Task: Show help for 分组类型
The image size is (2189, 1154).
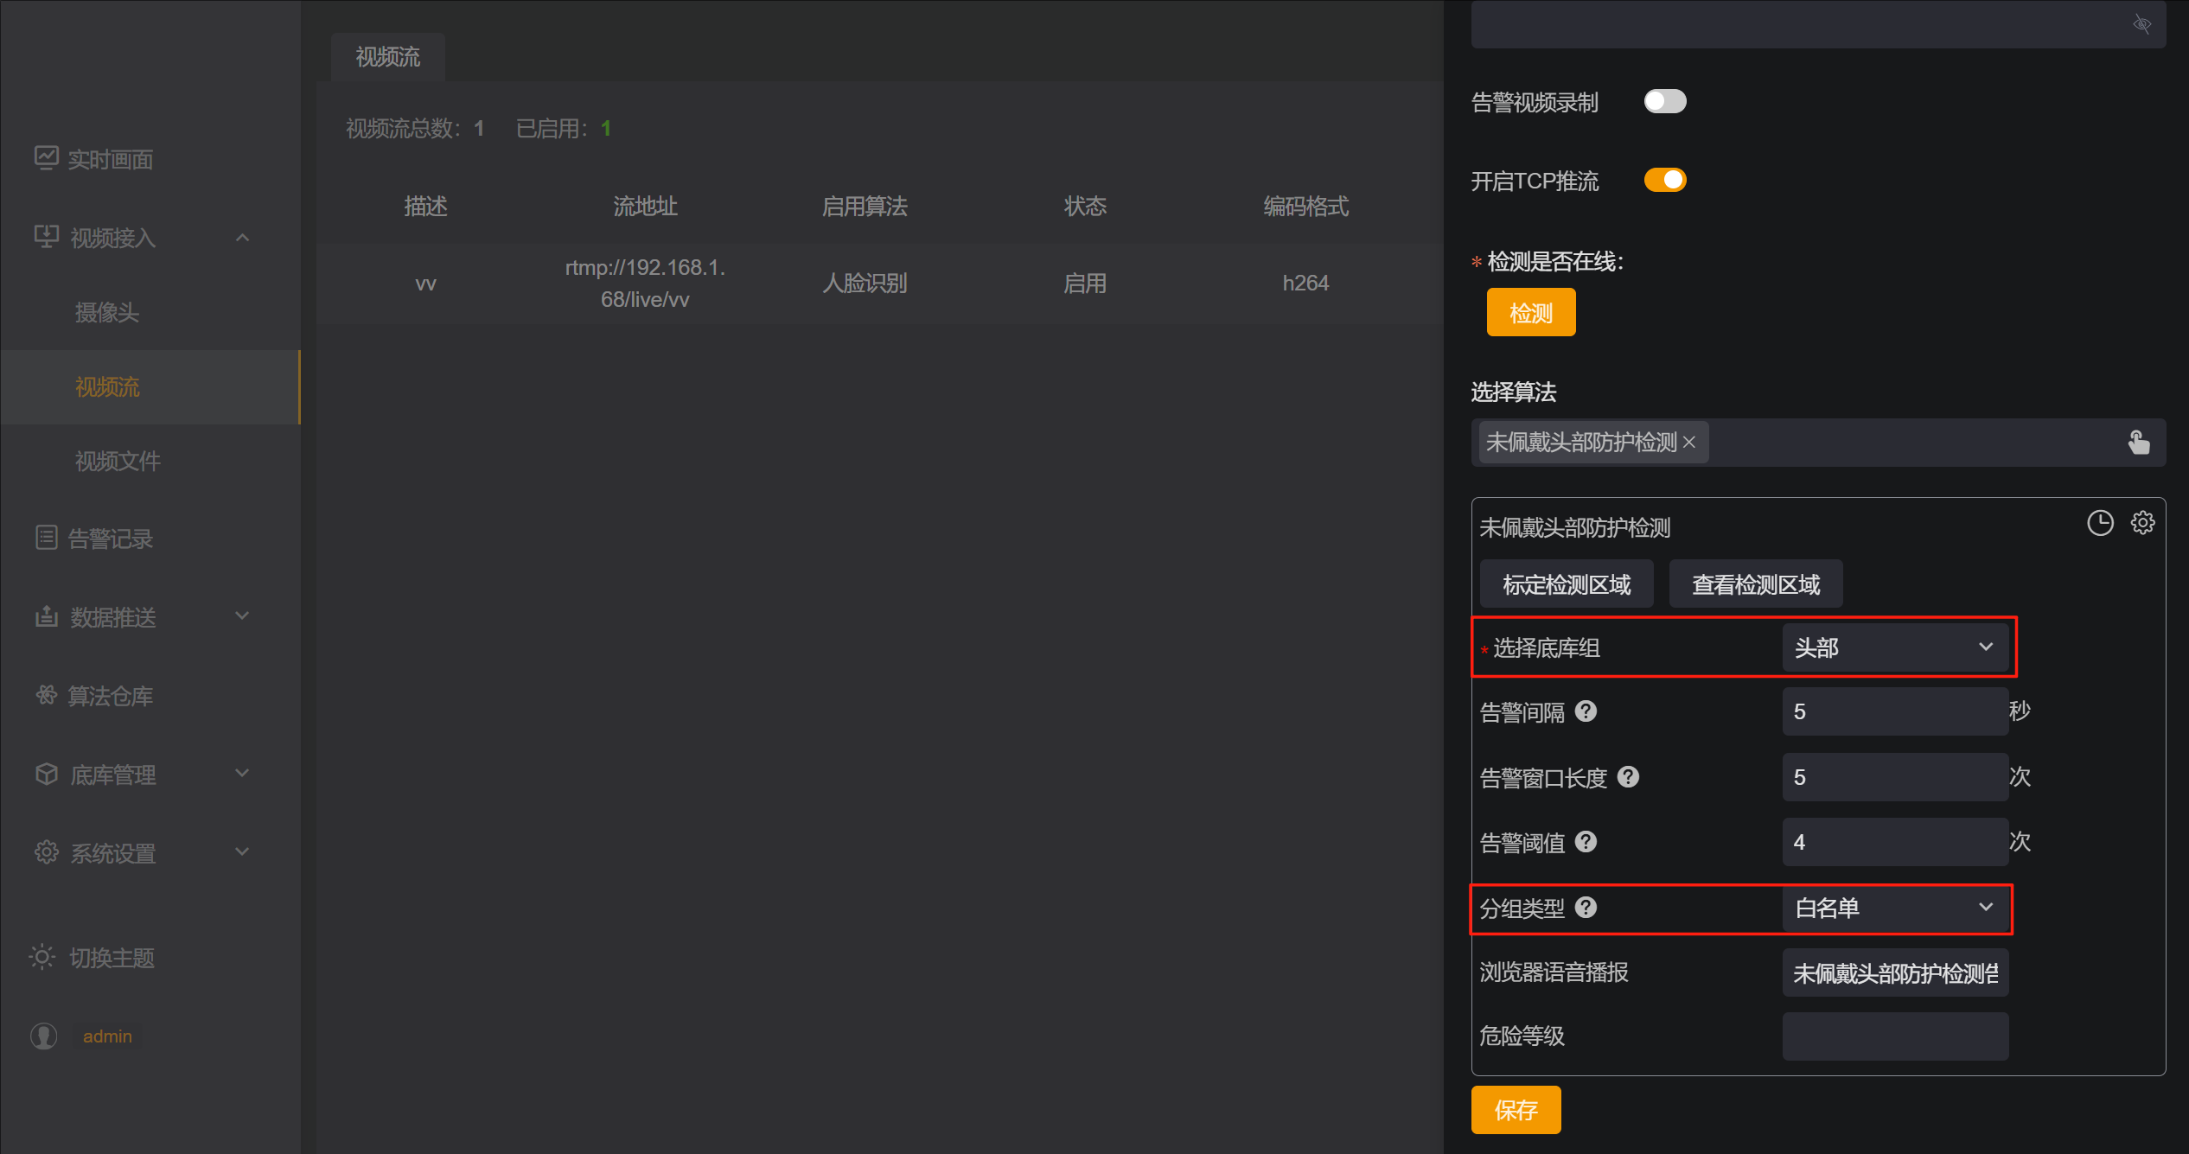Action: [x=1586, y=908]
